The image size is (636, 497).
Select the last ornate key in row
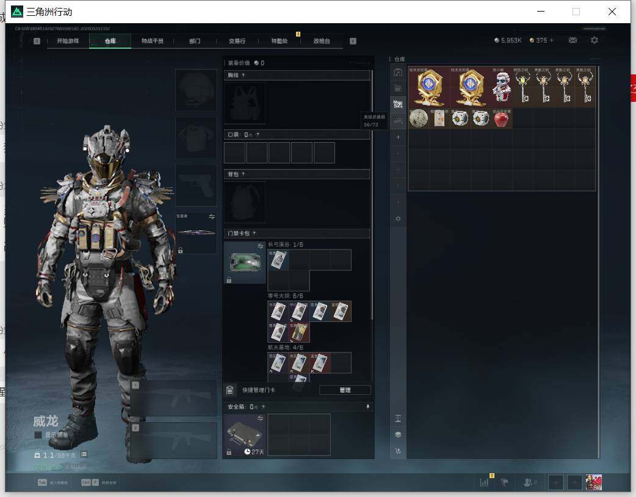point(585,87)
